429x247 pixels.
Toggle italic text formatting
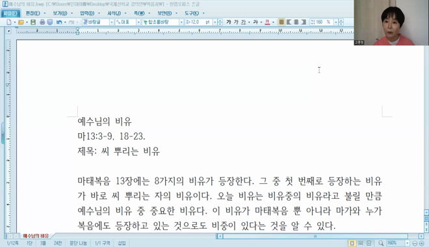pyautogui.click(x=236, y=22)
